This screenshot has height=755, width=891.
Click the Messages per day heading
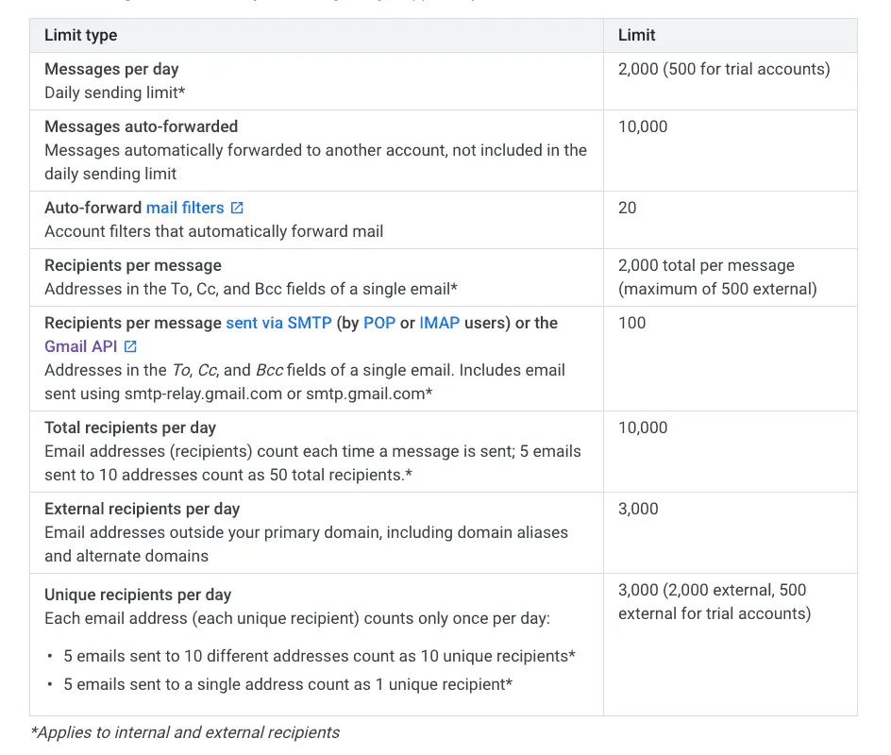click(111, 69)
